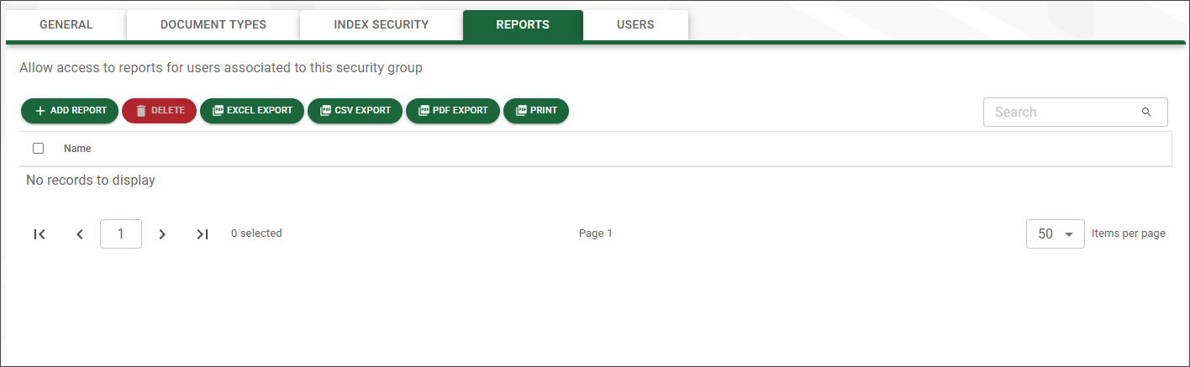Open the 50 items per page dropdown
The image size is (1190, 367).
click(x=1056, y=234)
